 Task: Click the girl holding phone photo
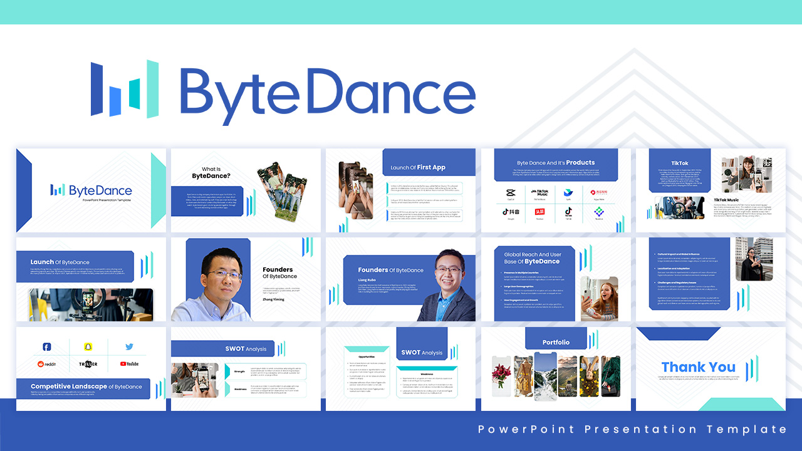coord(600,299)
